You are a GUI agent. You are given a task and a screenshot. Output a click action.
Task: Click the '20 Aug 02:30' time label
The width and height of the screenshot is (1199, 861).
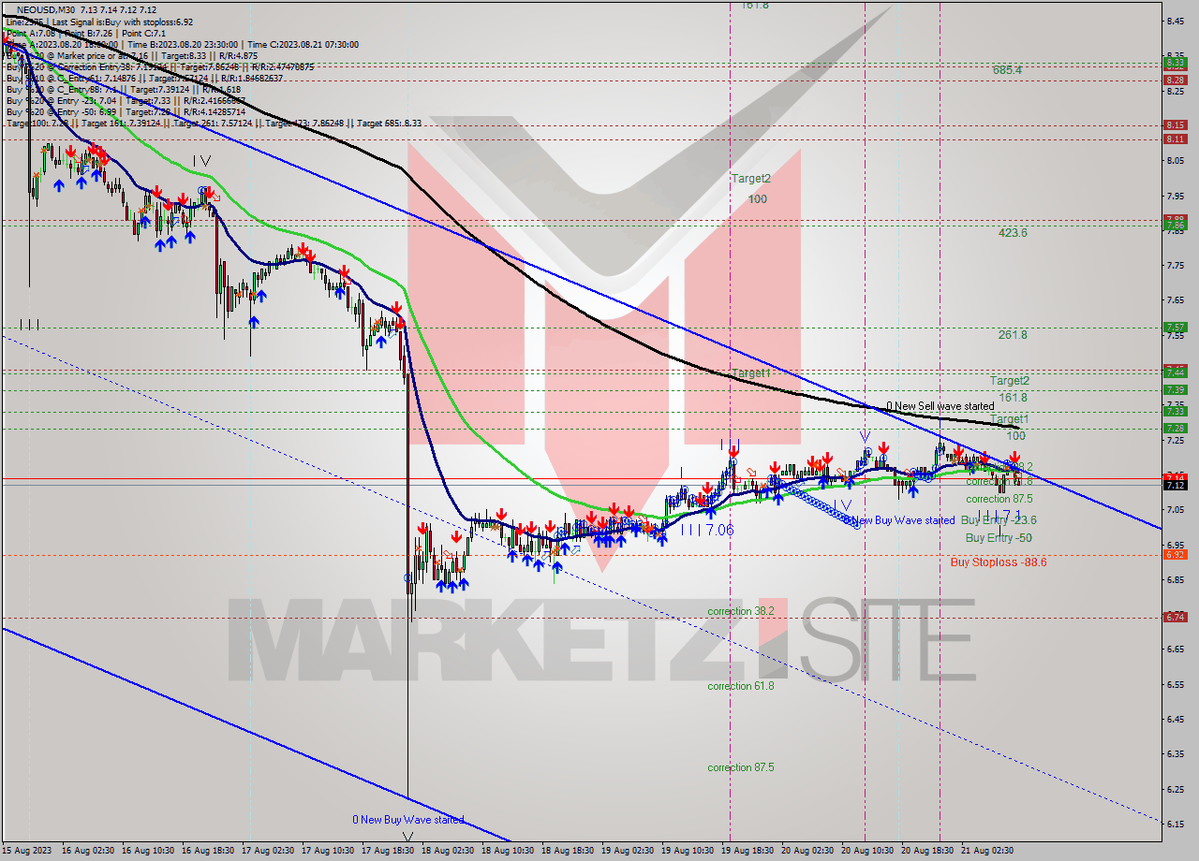[x=808, y=851]
